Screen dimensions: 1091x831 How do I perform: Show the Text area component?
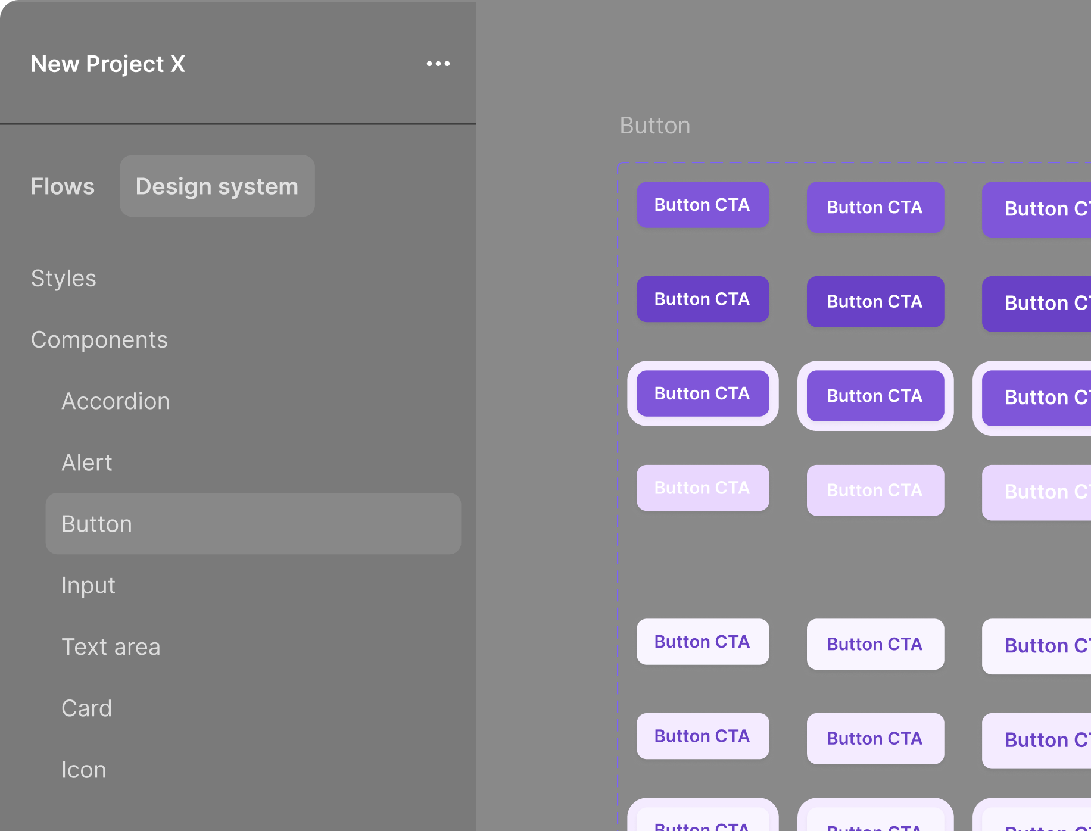click(111, 646)
